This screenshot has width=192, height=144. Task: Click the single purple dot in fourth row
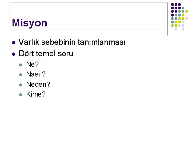click(173, 15)
